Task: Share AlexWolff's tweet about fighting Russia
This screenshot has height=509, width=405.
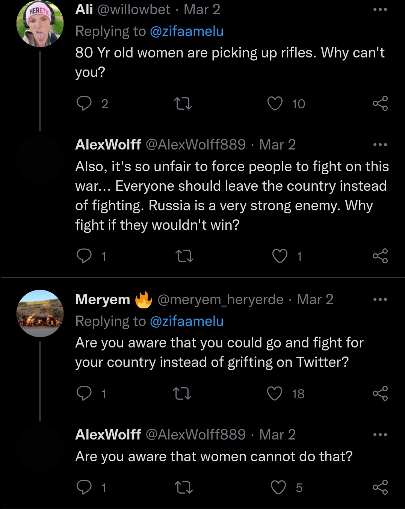Action: [x=380, y=256]
